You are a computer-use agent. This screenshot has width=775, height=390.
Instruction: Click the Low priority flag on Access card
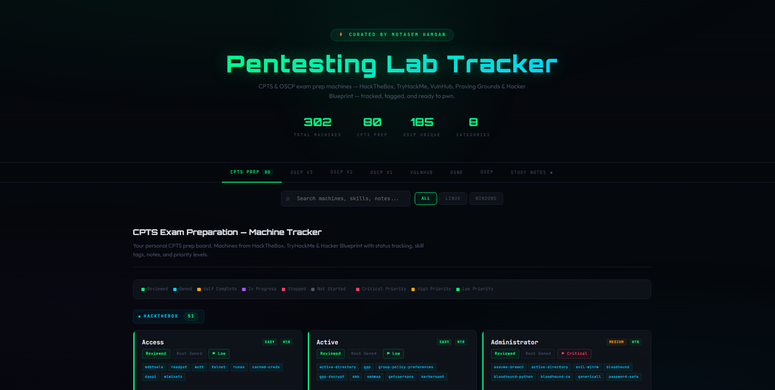click(219, 353)
